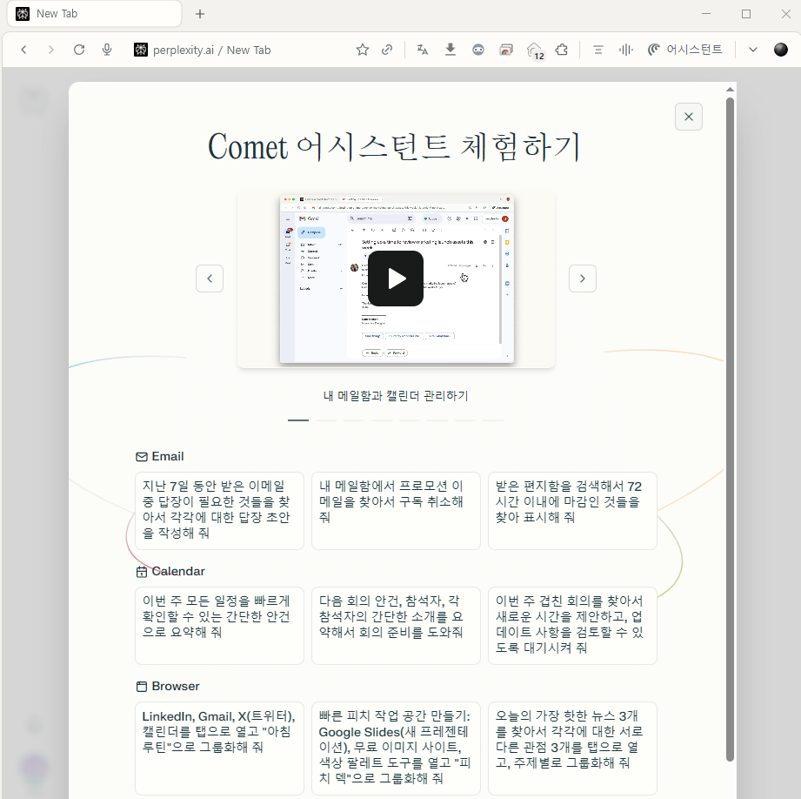Viewport: 801px width, 799px height.
Task: Click the Browser section window icon
Action: 142,687
